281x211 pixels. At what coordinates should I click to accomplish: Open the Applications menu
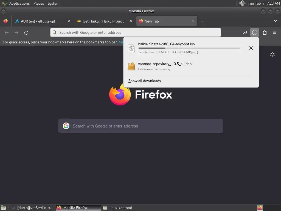pos(19,3)
